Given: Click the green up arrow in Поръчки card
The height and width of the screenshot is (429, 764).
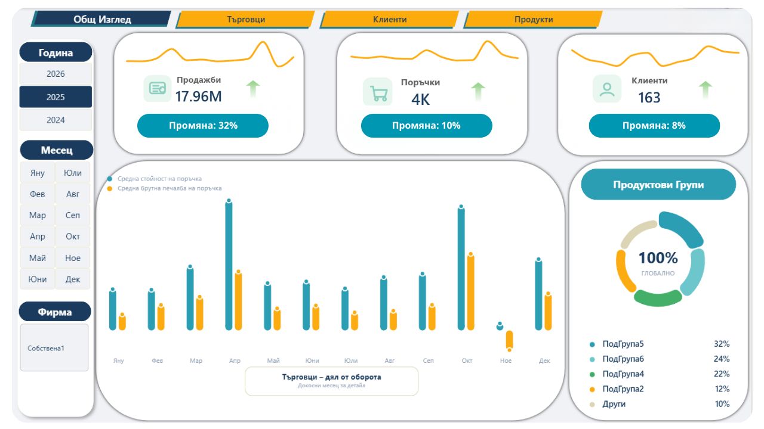Looking at the screenshot, I should [x=478, y=91].
